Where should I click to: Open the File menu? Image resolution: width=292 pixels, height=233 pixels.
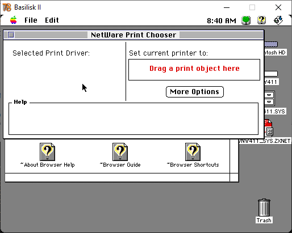31,20
